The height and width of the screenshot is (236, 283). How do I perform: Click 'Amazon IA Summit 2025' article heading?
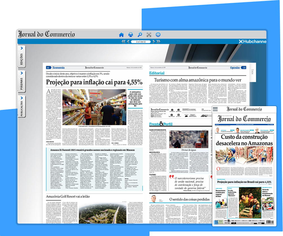[93, 150]
